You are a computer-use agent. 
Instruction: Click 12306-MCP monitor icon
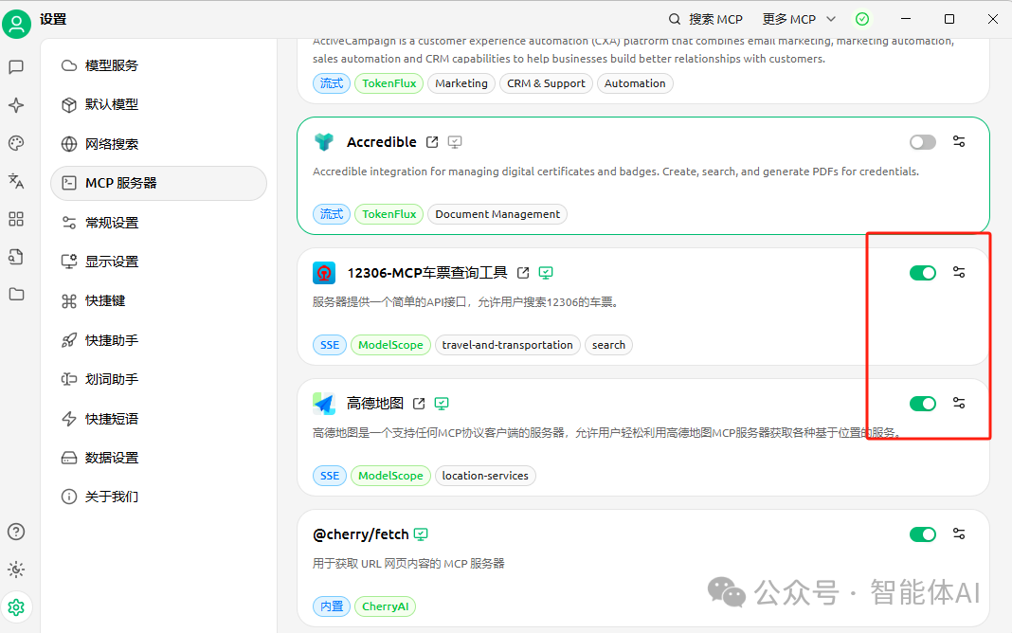click(x=546, y=273)
